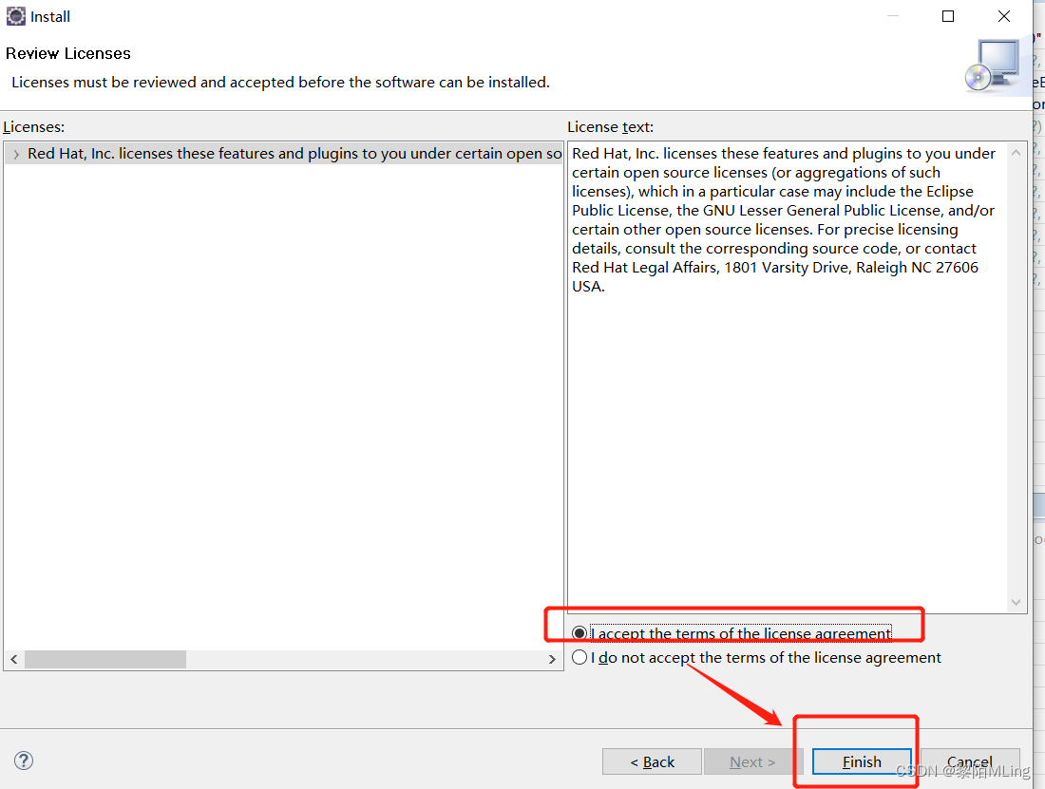
Task: Click the "License text:" label
Action: point(611,126)
